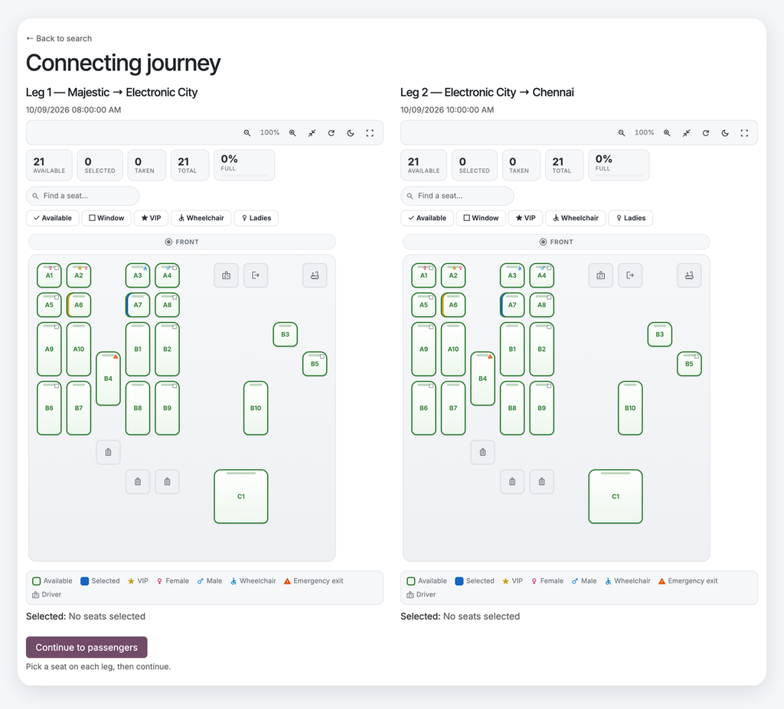
Task: Enable the Wheelchair filter for Leg 1
Action: coord(201,218)
